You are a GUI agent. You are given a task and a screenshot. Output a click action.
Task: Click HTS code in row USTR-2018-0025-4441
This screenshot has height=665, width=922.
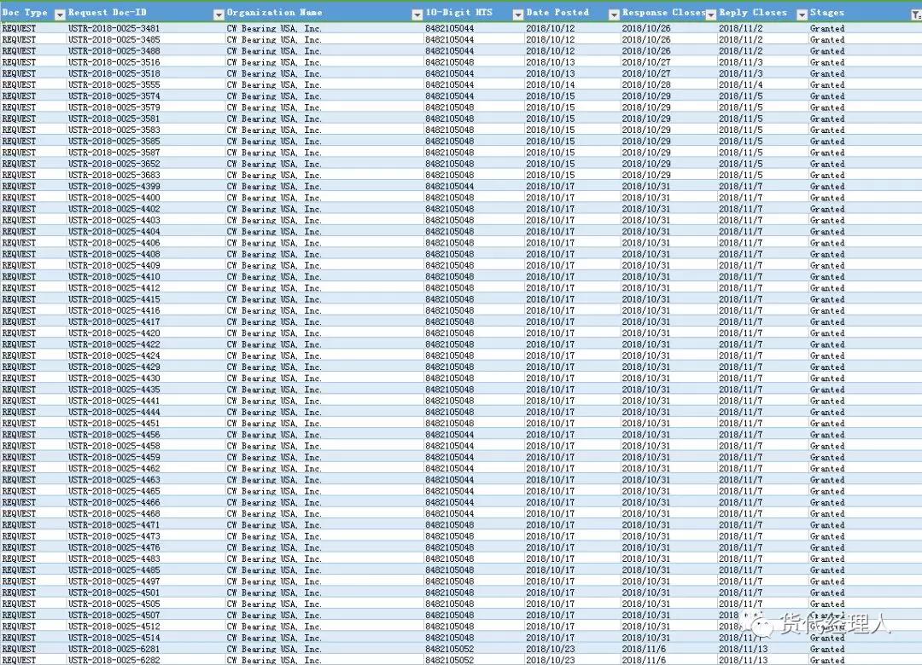pyautogui.click(x=450, y=401)
